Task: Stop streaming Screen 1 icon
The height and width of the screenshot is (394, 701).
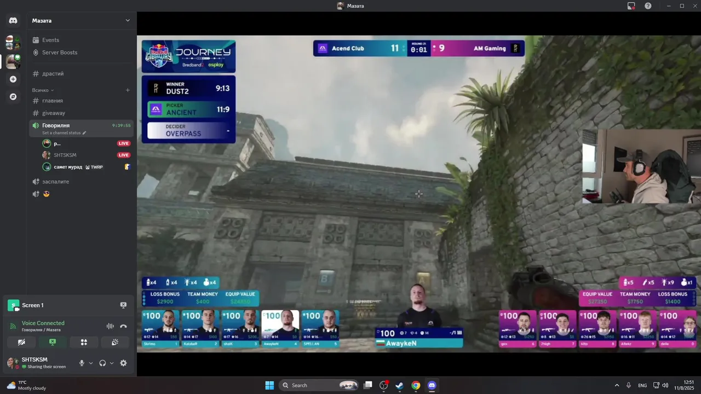Action: pos(123,305)
